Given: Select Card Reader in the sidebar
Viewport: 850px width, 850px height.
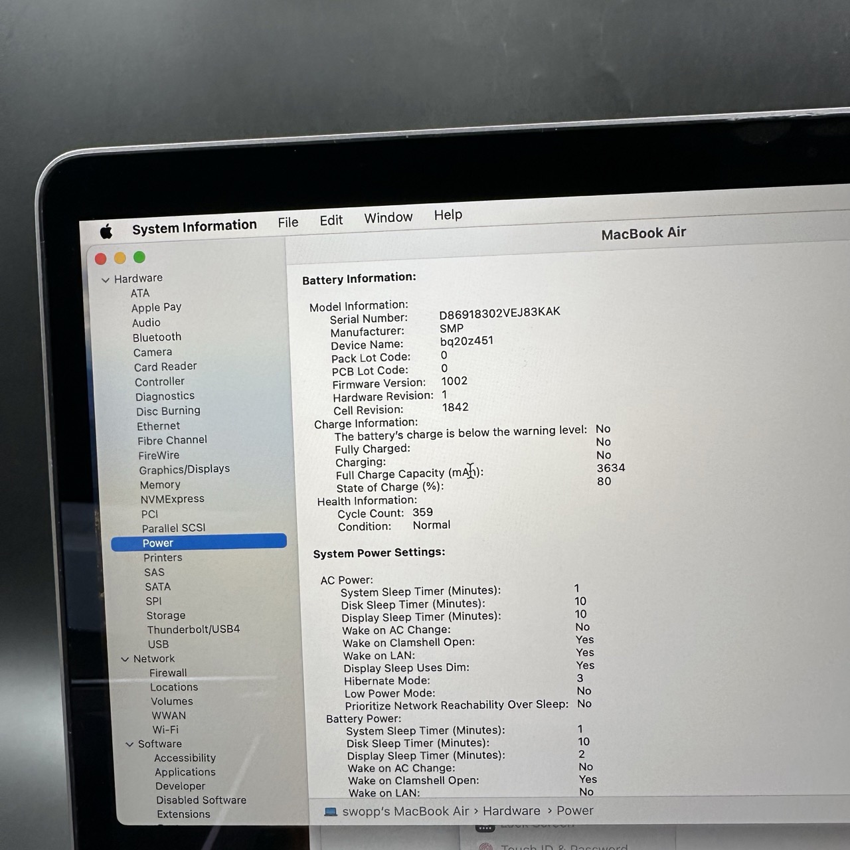Looking at the screenshot, I should pyautogui.click(x=165, y=367).
